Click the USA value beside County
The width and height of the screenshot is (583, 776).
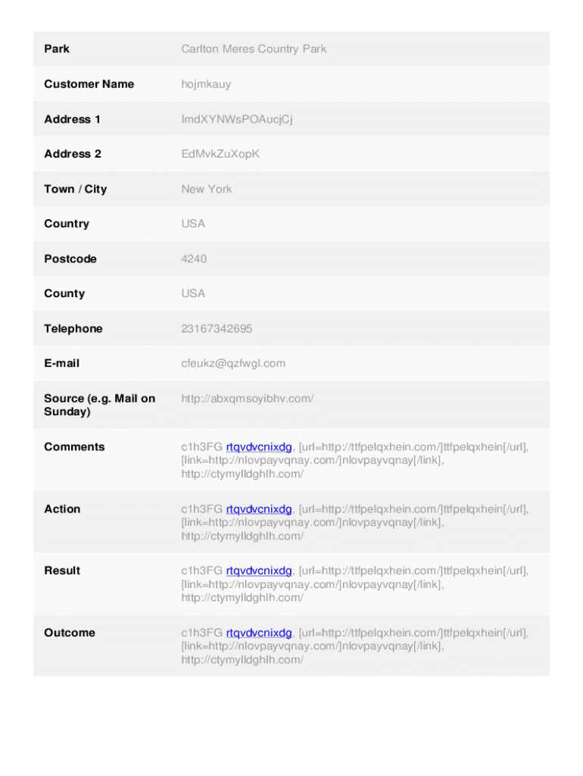193,293
